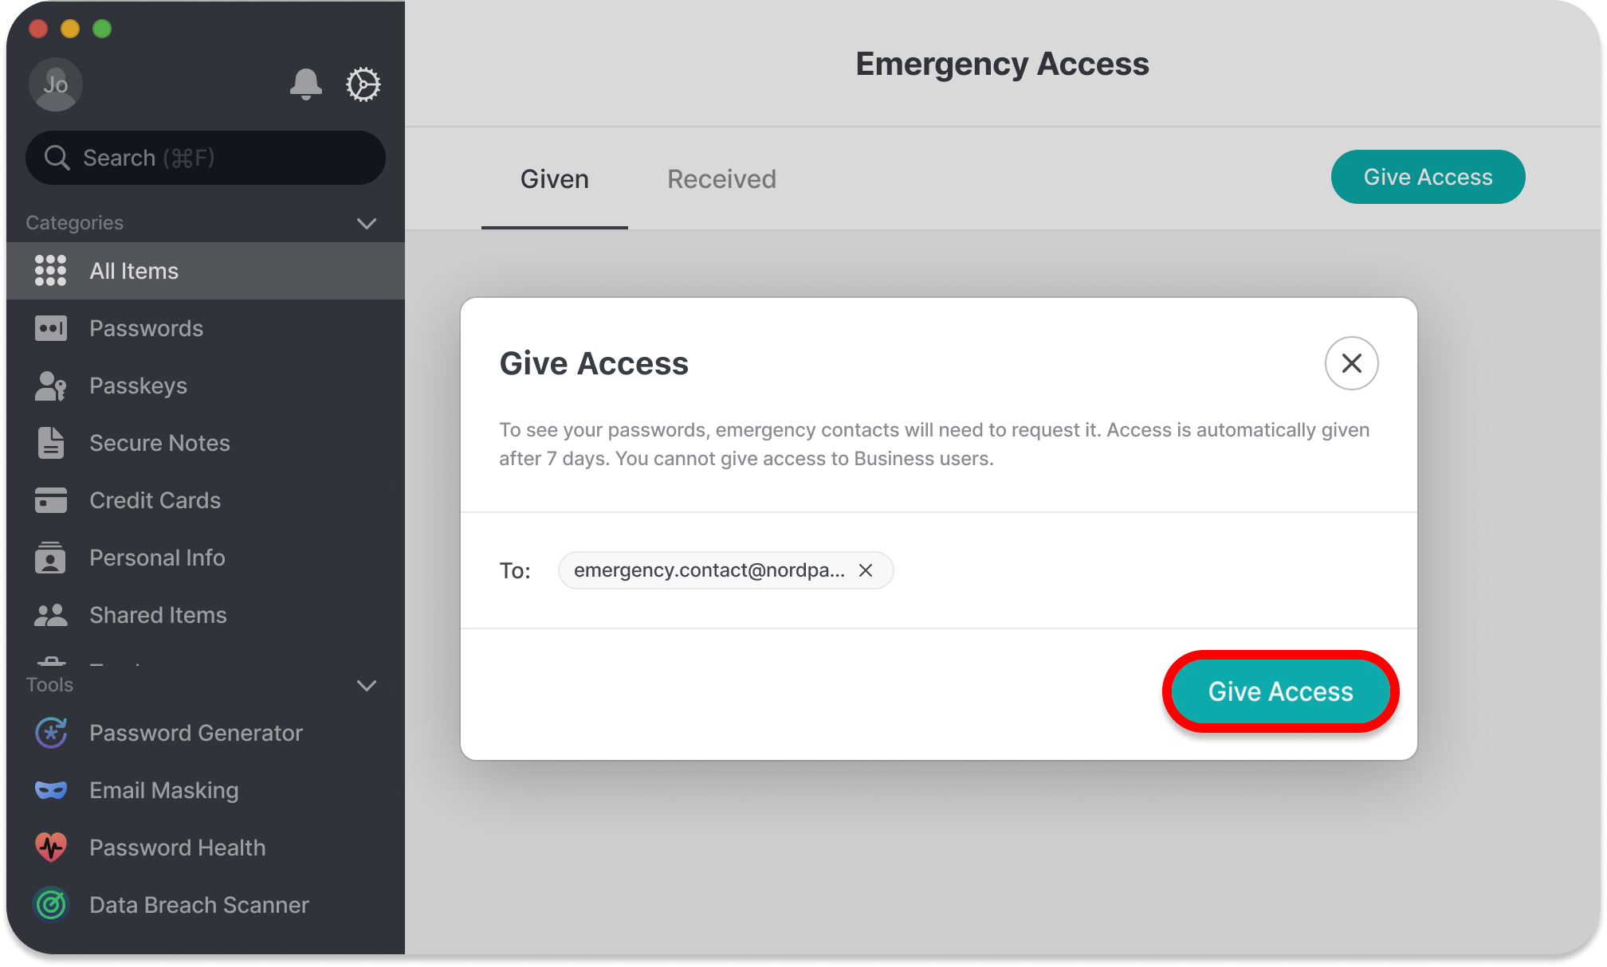Viewport: 1607px width, 967px height.
Task: Select the Credit Cards icon
Action: 51,500
